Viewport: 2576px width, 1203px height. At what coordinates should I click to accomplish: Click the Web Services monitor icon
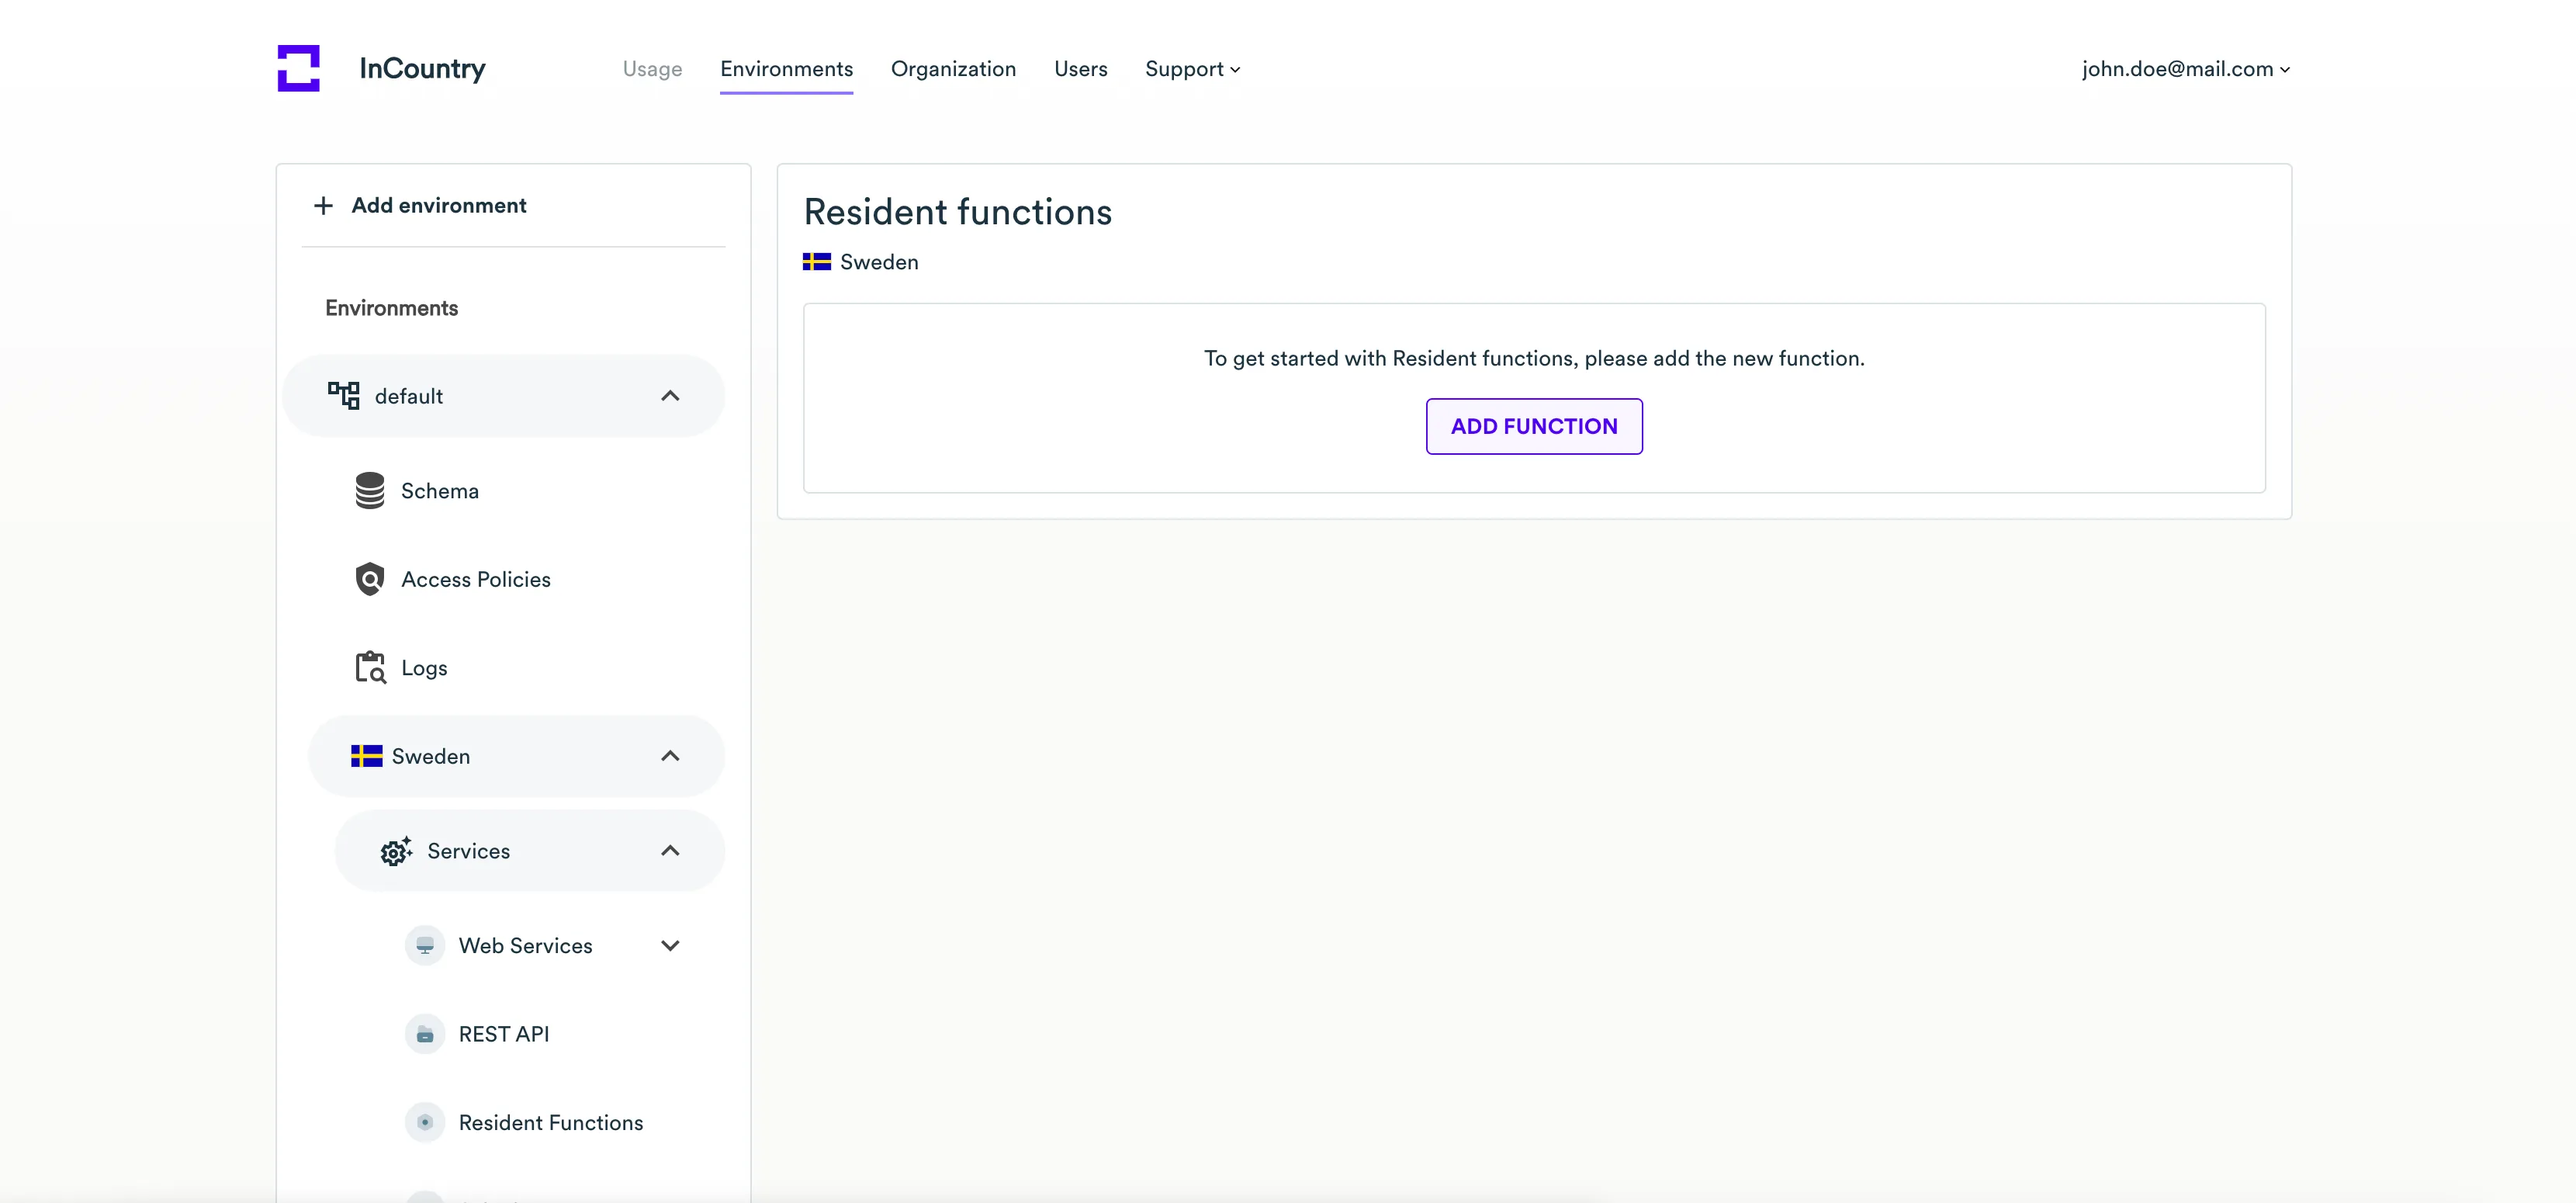425,945
